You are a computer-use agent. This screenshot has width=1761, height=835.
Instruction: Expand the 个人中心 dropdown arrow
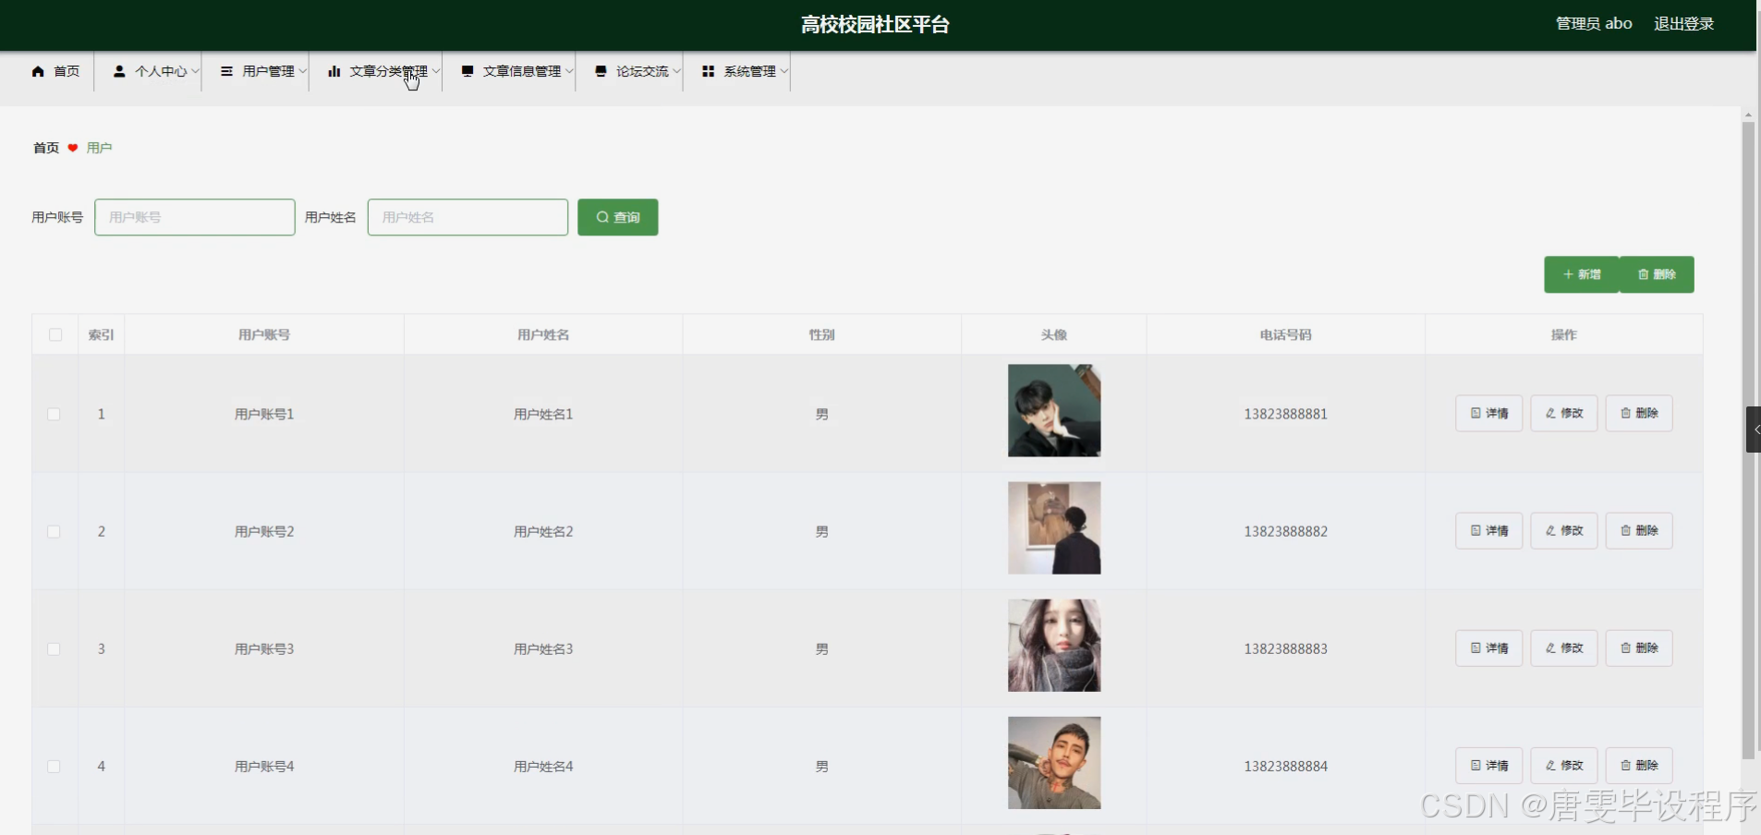click(x=195, y=71)
